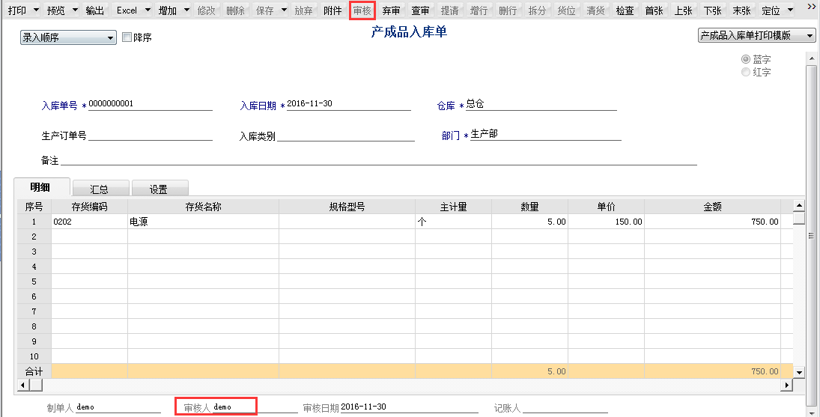Click the 记账人 field

(x=565, y=407)
